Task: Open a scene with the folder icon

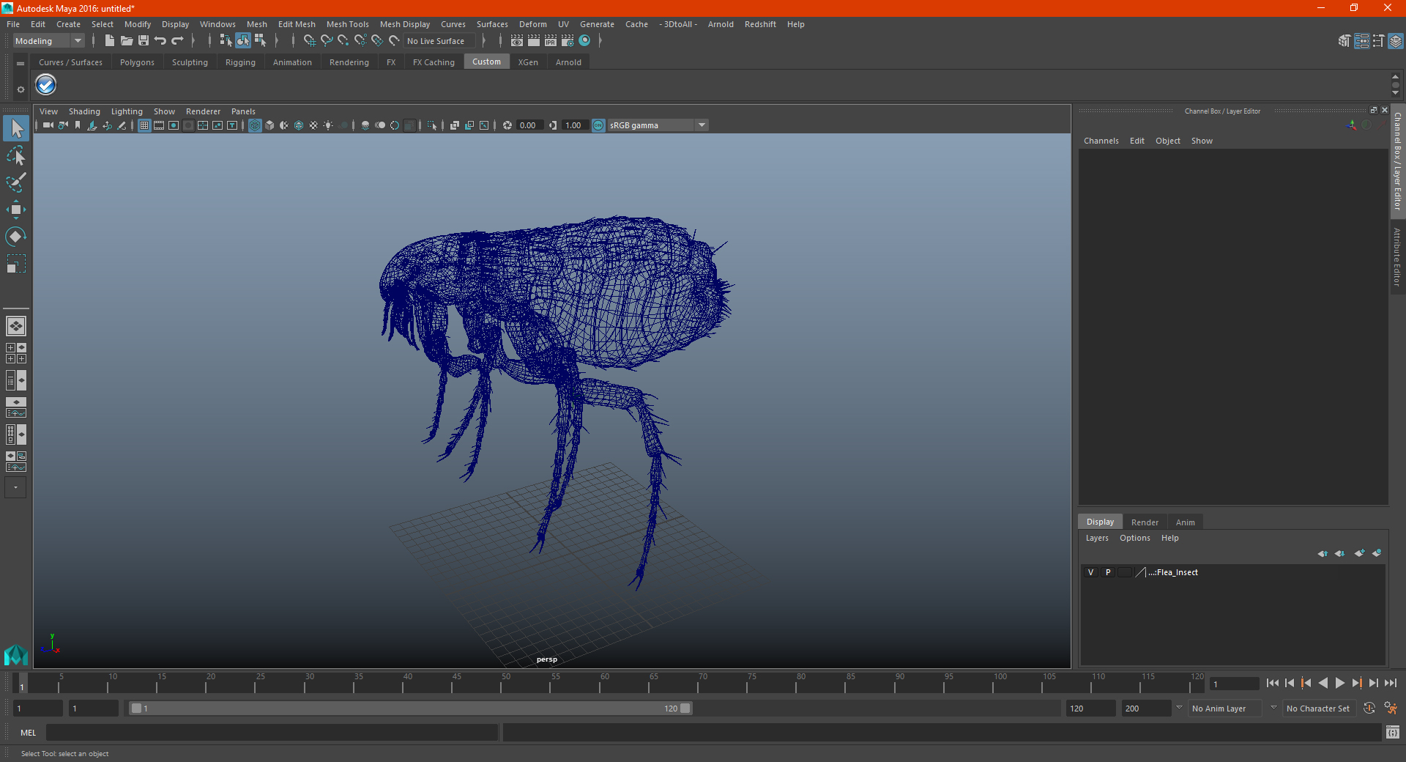Action: tap(127, 41)
